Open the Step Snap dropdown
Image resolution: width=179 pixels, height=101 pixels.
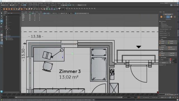pyautogui.click(x=165, y=65)
